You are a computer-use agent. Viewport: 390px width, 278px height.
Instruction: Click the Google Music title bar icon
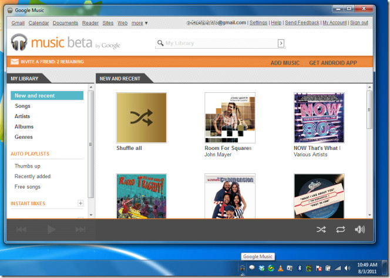tap(10, 10)
